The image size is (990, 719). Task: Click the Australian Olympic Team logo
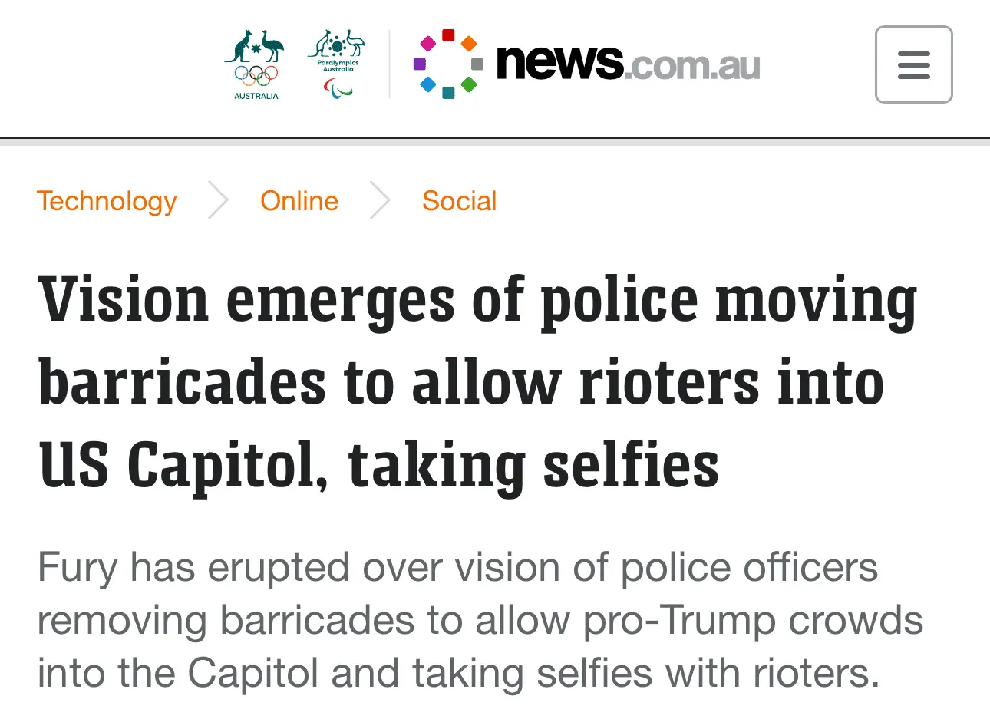[x=256, y=64]
